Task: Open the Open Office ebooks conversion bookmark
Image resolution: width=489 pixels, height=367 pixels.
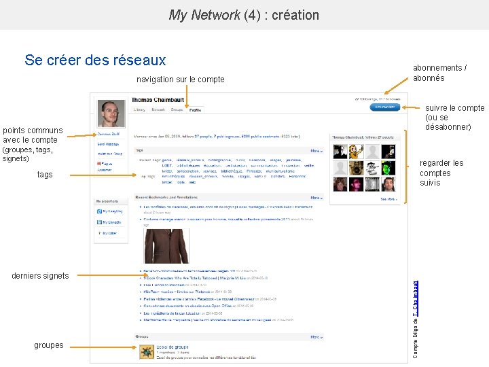Action: click(x=187, y=306)
